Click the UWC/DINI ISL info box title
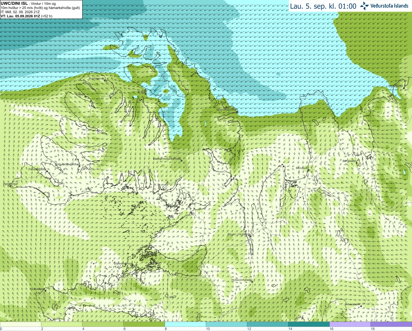This screenshot has width=412, height=331. click(14, 3)
